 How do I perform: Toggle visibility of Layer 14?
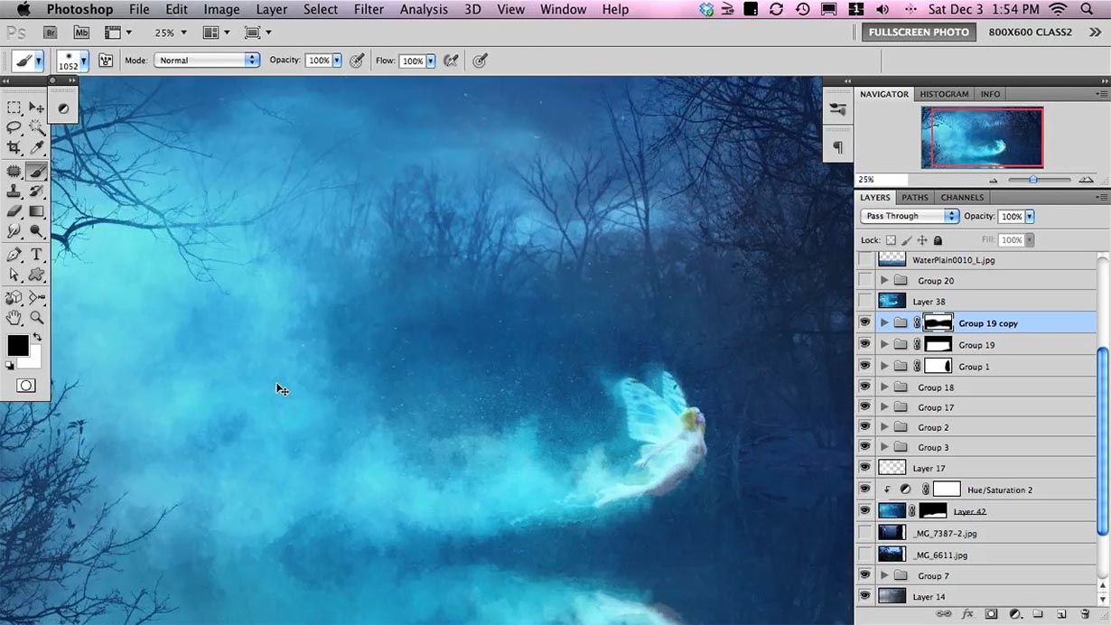865,596
